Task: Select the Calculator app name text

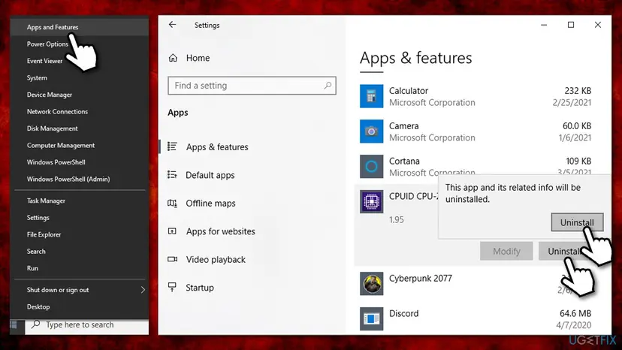Action: (x=408, y=91)
